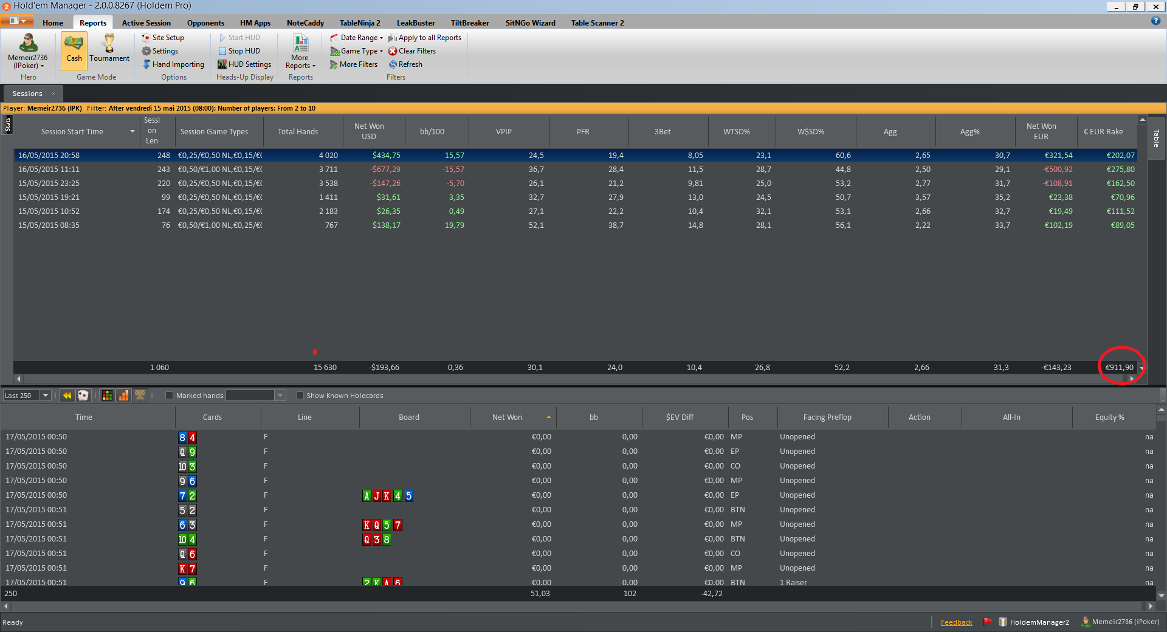Open Date Range filter dropdown
This screenshot has width=1167, height=632.
[357, 38]
